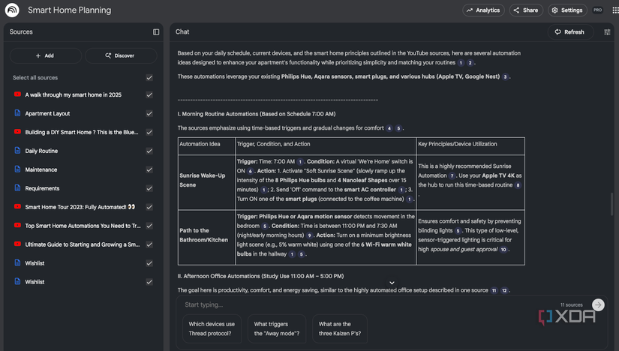The height and width of the screenshot is (351, 619).
Task: Uncheck the 'Building a DIY Smart Home' source
Action: tap(149, 132)
